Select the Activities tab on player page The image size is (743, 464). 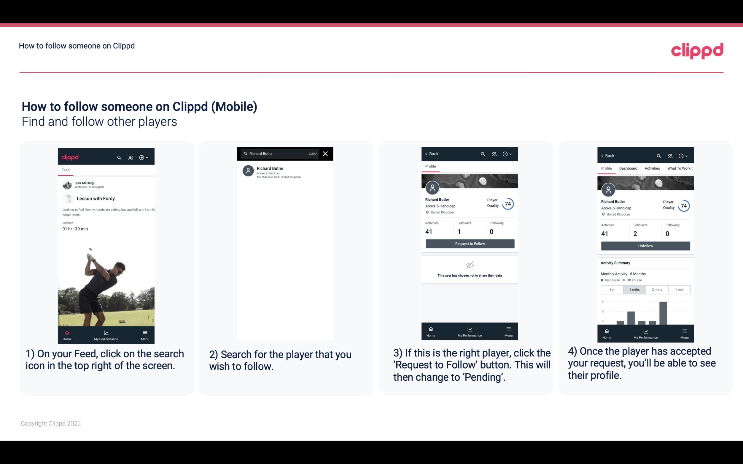click(652, 168)
